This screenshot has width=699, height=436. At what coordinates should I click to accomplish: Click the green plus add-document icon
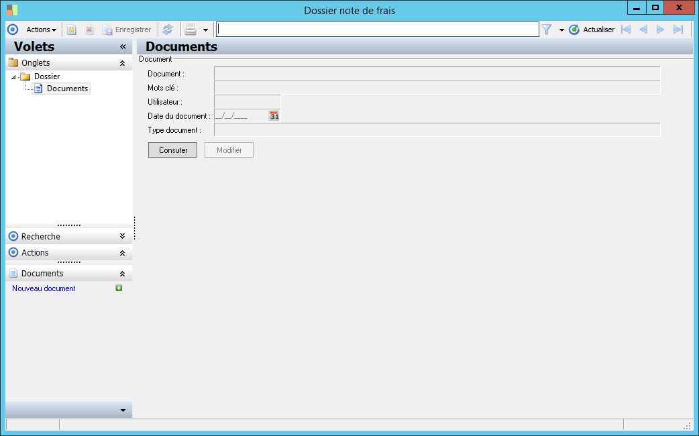(119, 288)
